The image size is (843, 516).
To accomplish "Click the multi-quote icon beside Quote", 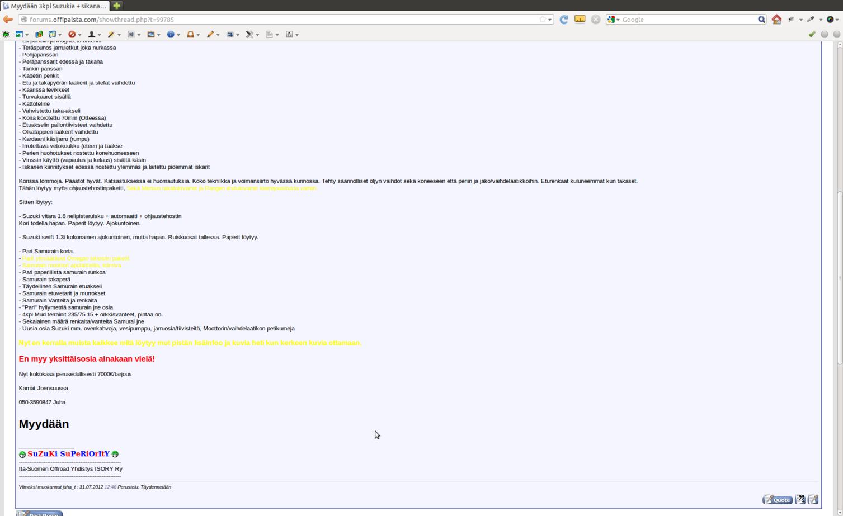I will [x=800, y=499].
